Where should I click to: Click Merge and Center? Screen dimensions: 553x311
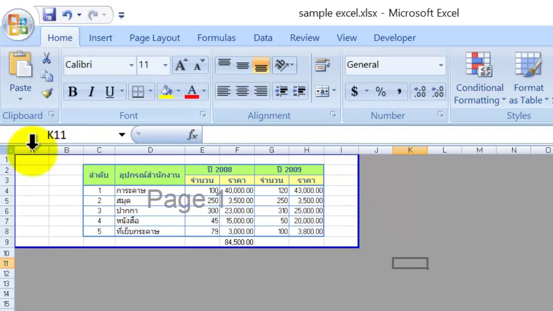[x=322, y=92]
